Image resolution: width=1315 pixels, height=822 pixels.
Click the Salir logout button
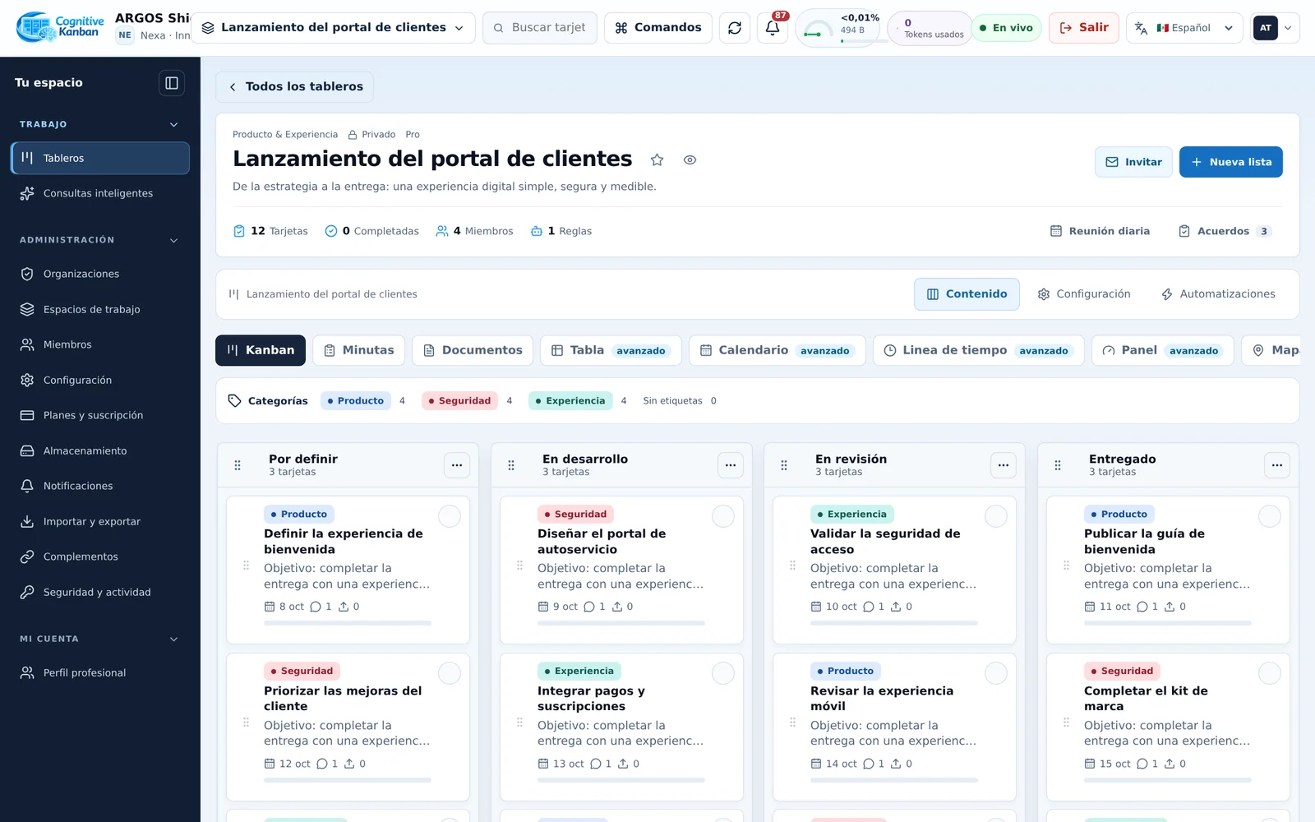click(x=1083, y=28)
